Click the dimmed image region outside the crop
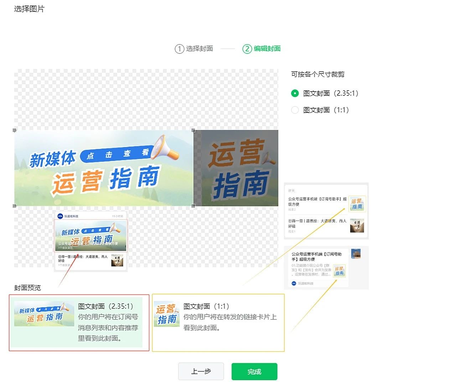 click(237, 168)
